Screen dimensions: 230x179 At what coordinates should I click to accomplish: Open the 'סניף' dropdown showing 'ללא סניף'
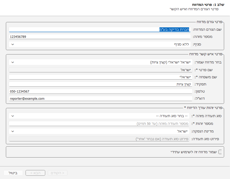(x=100, y=44)
